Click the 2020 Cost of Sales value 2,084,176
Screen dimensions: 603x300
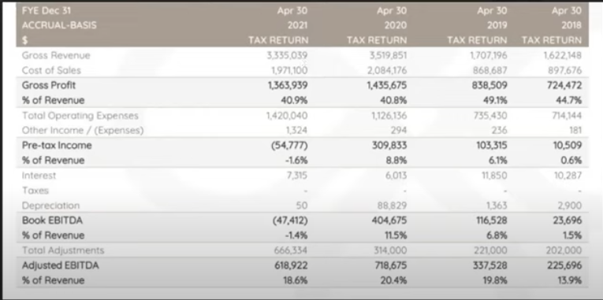tap(386, 70)
